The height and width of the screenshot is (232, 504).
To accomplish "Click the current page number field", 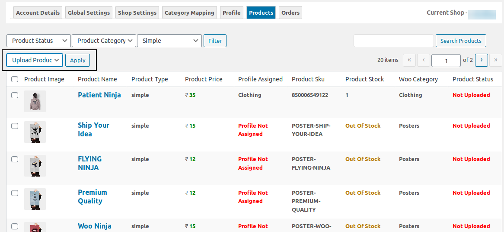I will tap(446, 61).
